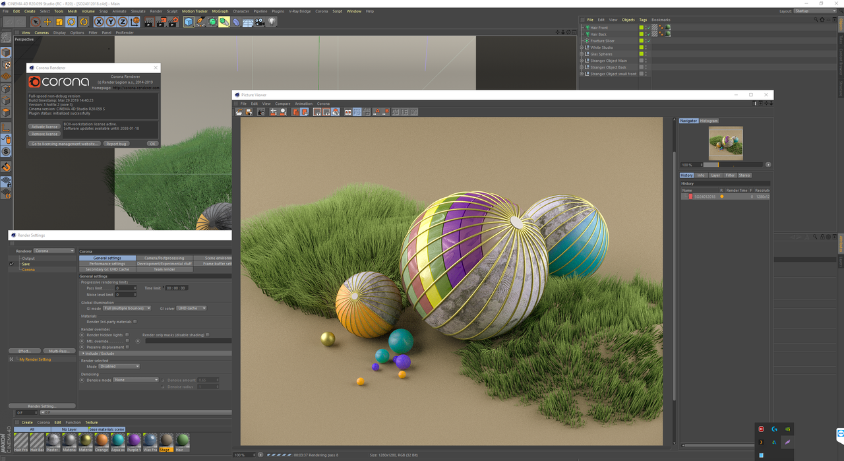844x461 pixels.
Task: Click the Camera object icon
Action: click(260, 22)
